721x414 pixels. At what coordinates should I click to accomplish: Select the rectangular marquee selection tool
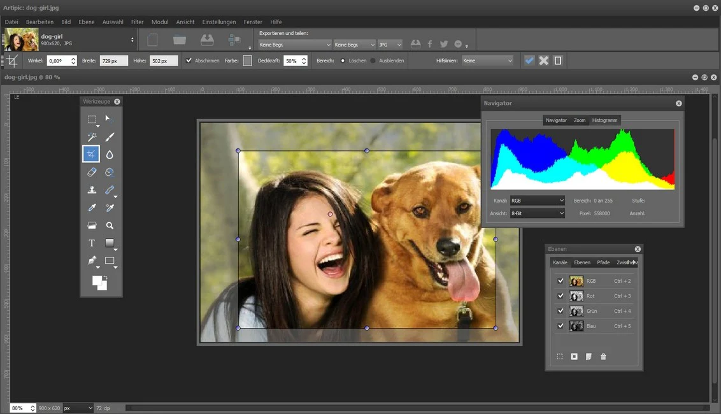[x=92, y=120]
